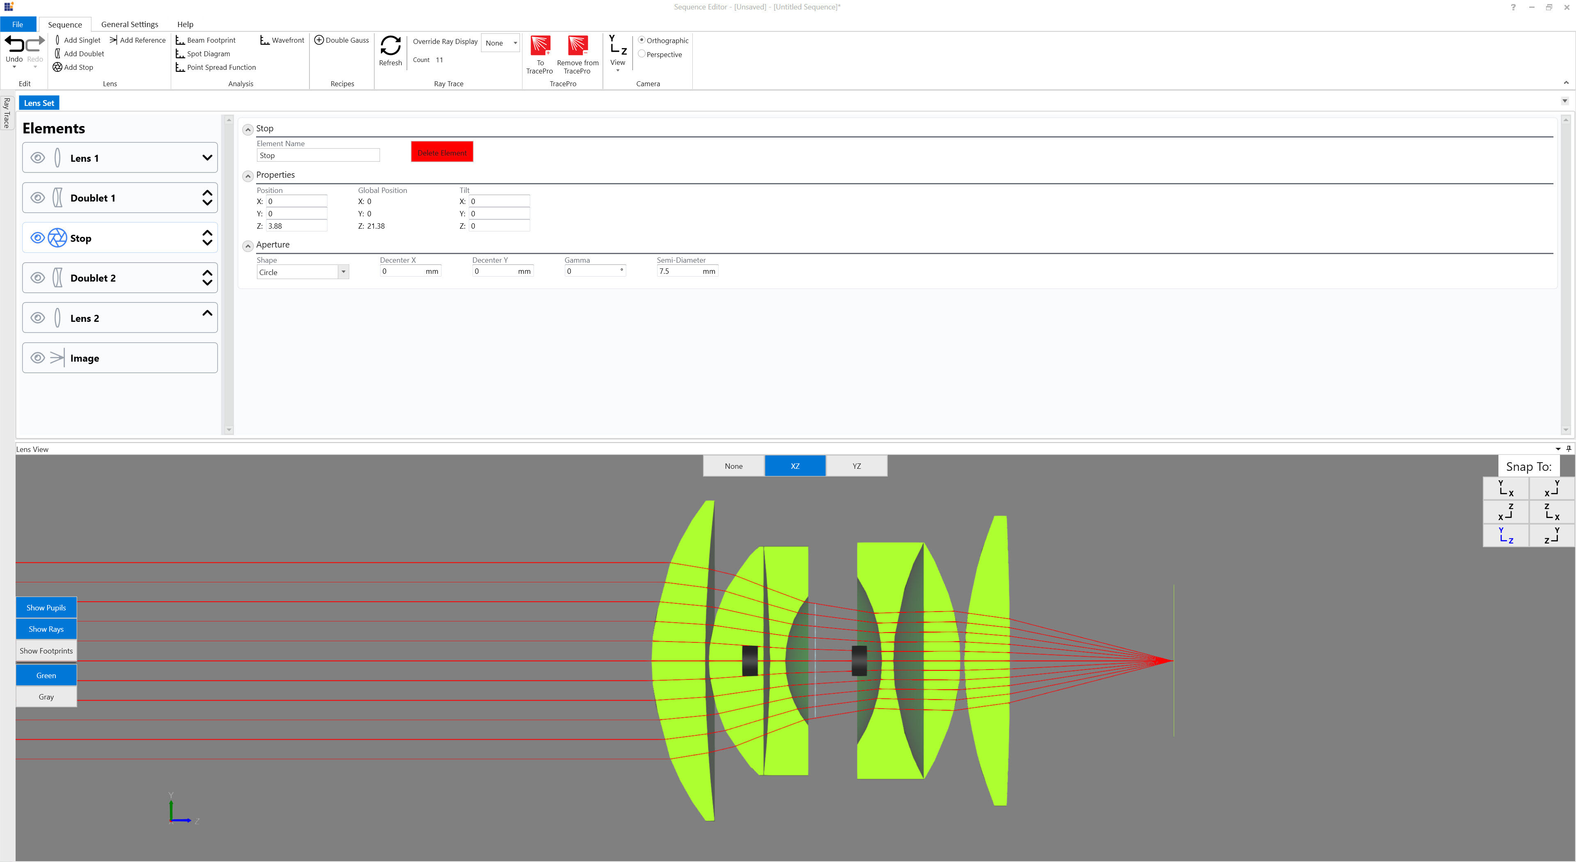Expand the Doublet 1 element
The height and width of the screenshot is (862, 1576).
(x=207, y=197)
